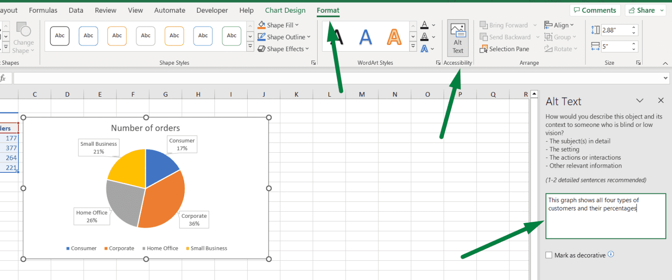Open the Size dialog launcher
The width and height of the screenshot is (672, 280).
639,63
